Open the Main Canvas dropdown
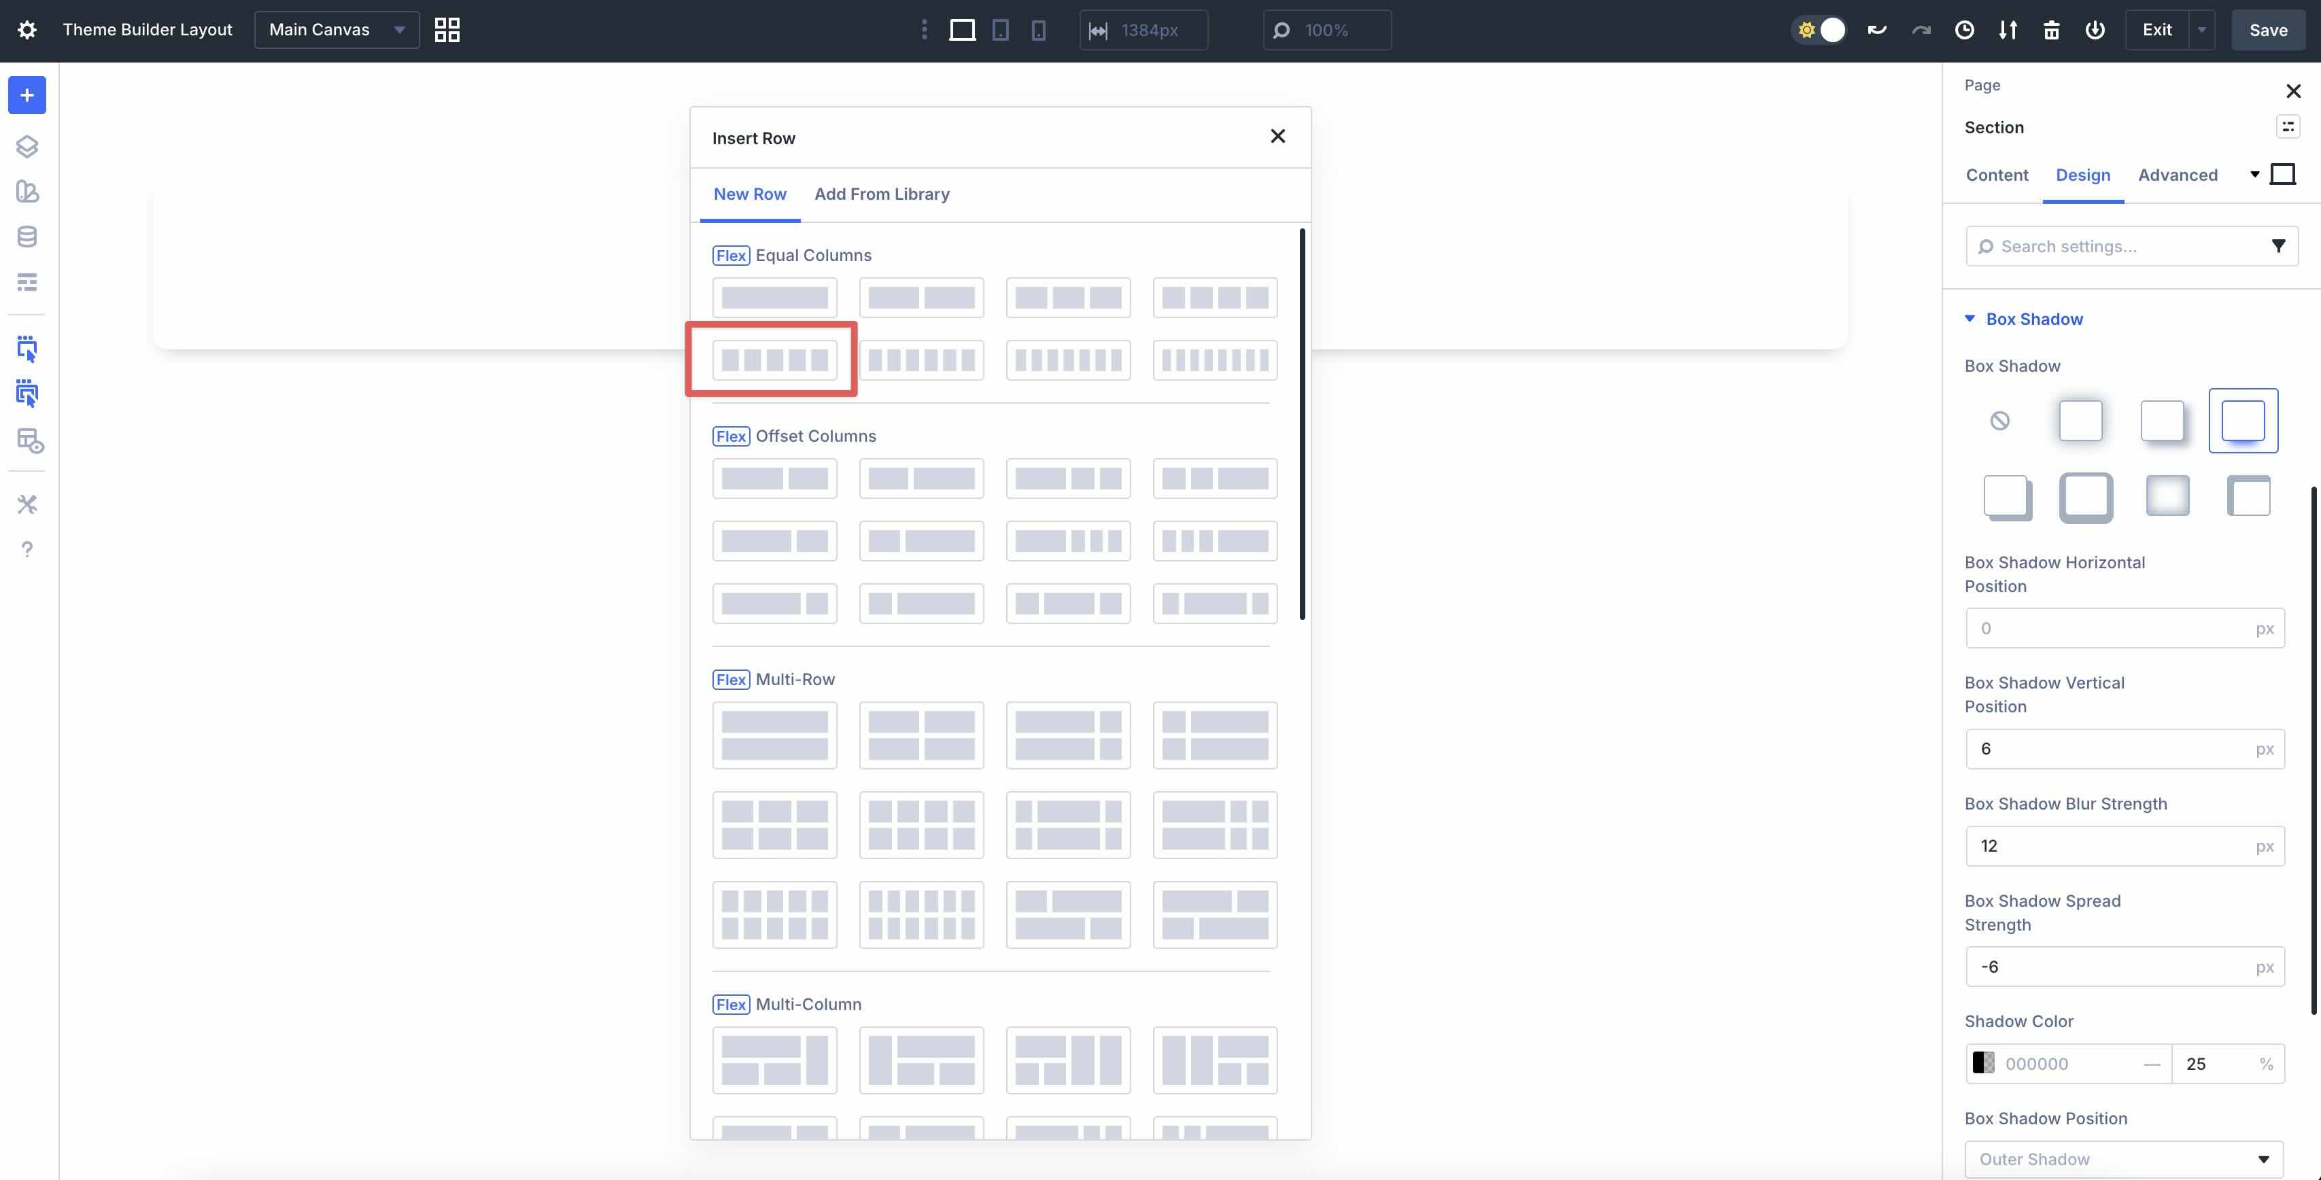Image resolution: width=2321 pixels, height=1180 pixels. 335,29
